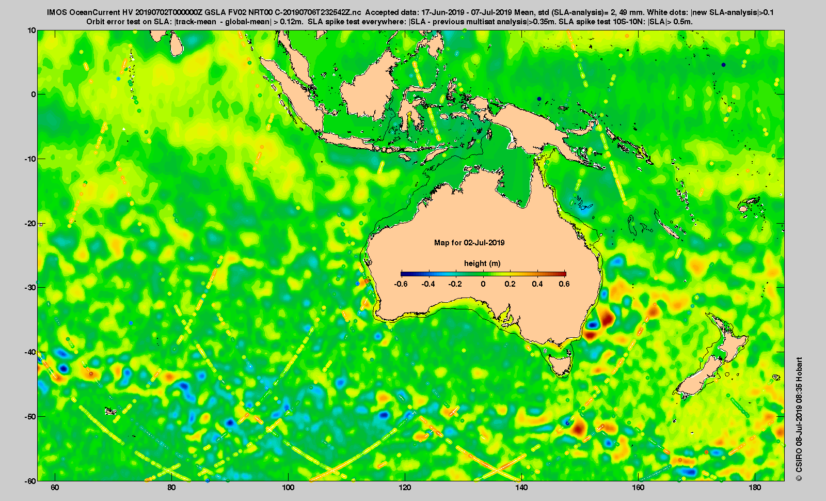Click the latitude axis label -50
The height and width of the screenshot is (501, 826).
point(29,417)
